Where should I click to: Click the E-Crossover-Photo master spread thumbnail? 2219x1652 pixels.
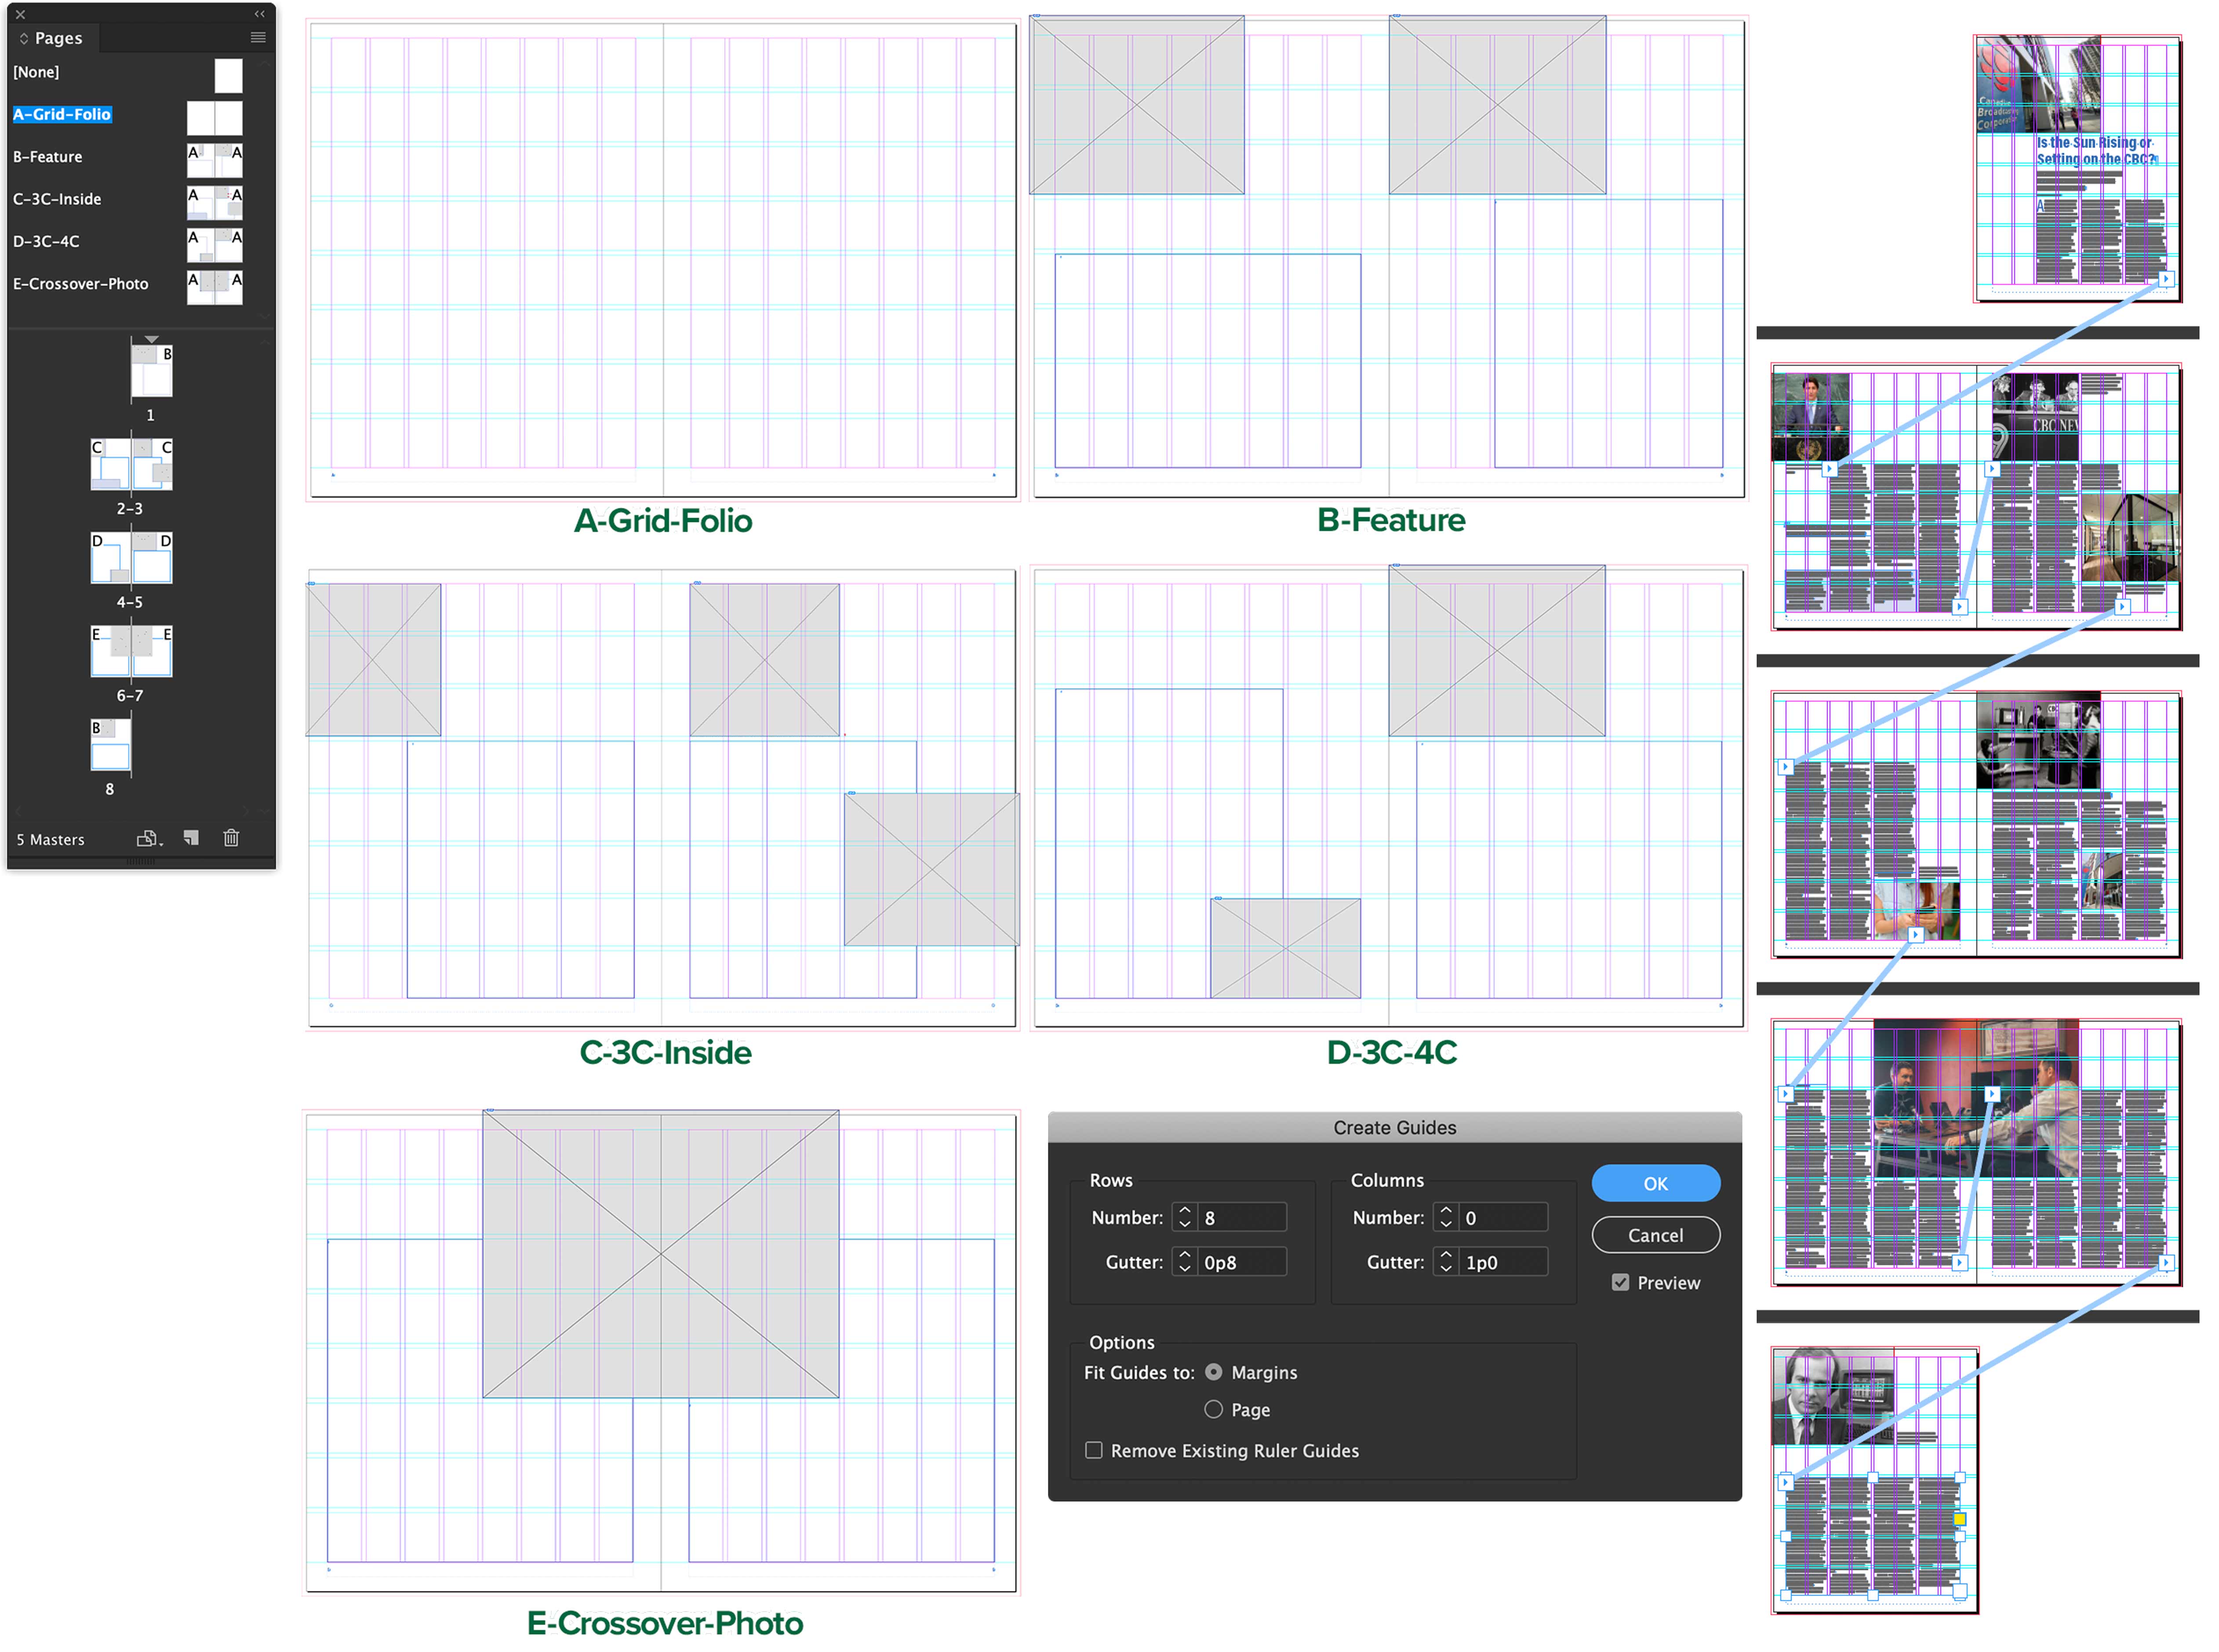point(215,287)
